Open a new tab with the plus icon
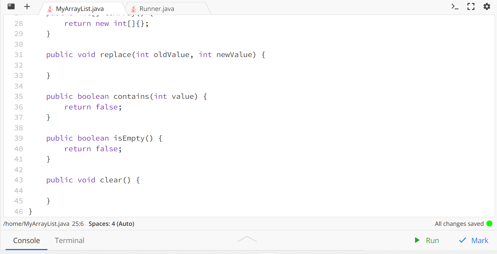Screen dimensions: 497x254 27,6
